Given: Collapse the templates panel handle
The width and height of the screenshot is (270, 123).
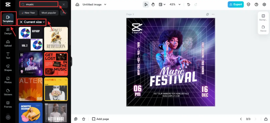Looking at the screenshot, I should coord(71,61).
